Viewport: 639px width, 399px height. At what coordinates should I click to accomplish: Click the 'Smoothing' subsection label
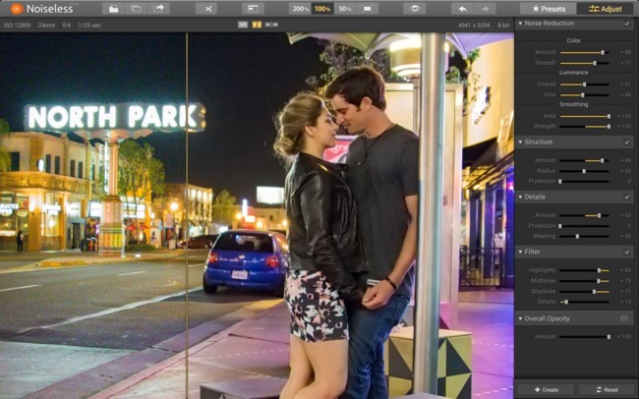click(573, 104)
